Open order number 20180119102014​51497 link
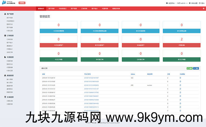Screen dimensions: 206x127 (x=91, y=78)
